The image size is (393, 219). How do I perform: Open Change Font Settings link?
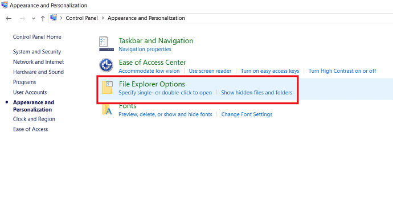(247, 114)
